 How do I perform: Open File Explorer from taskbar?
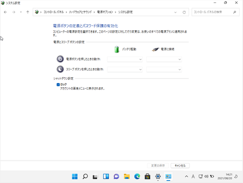[127, 176]
